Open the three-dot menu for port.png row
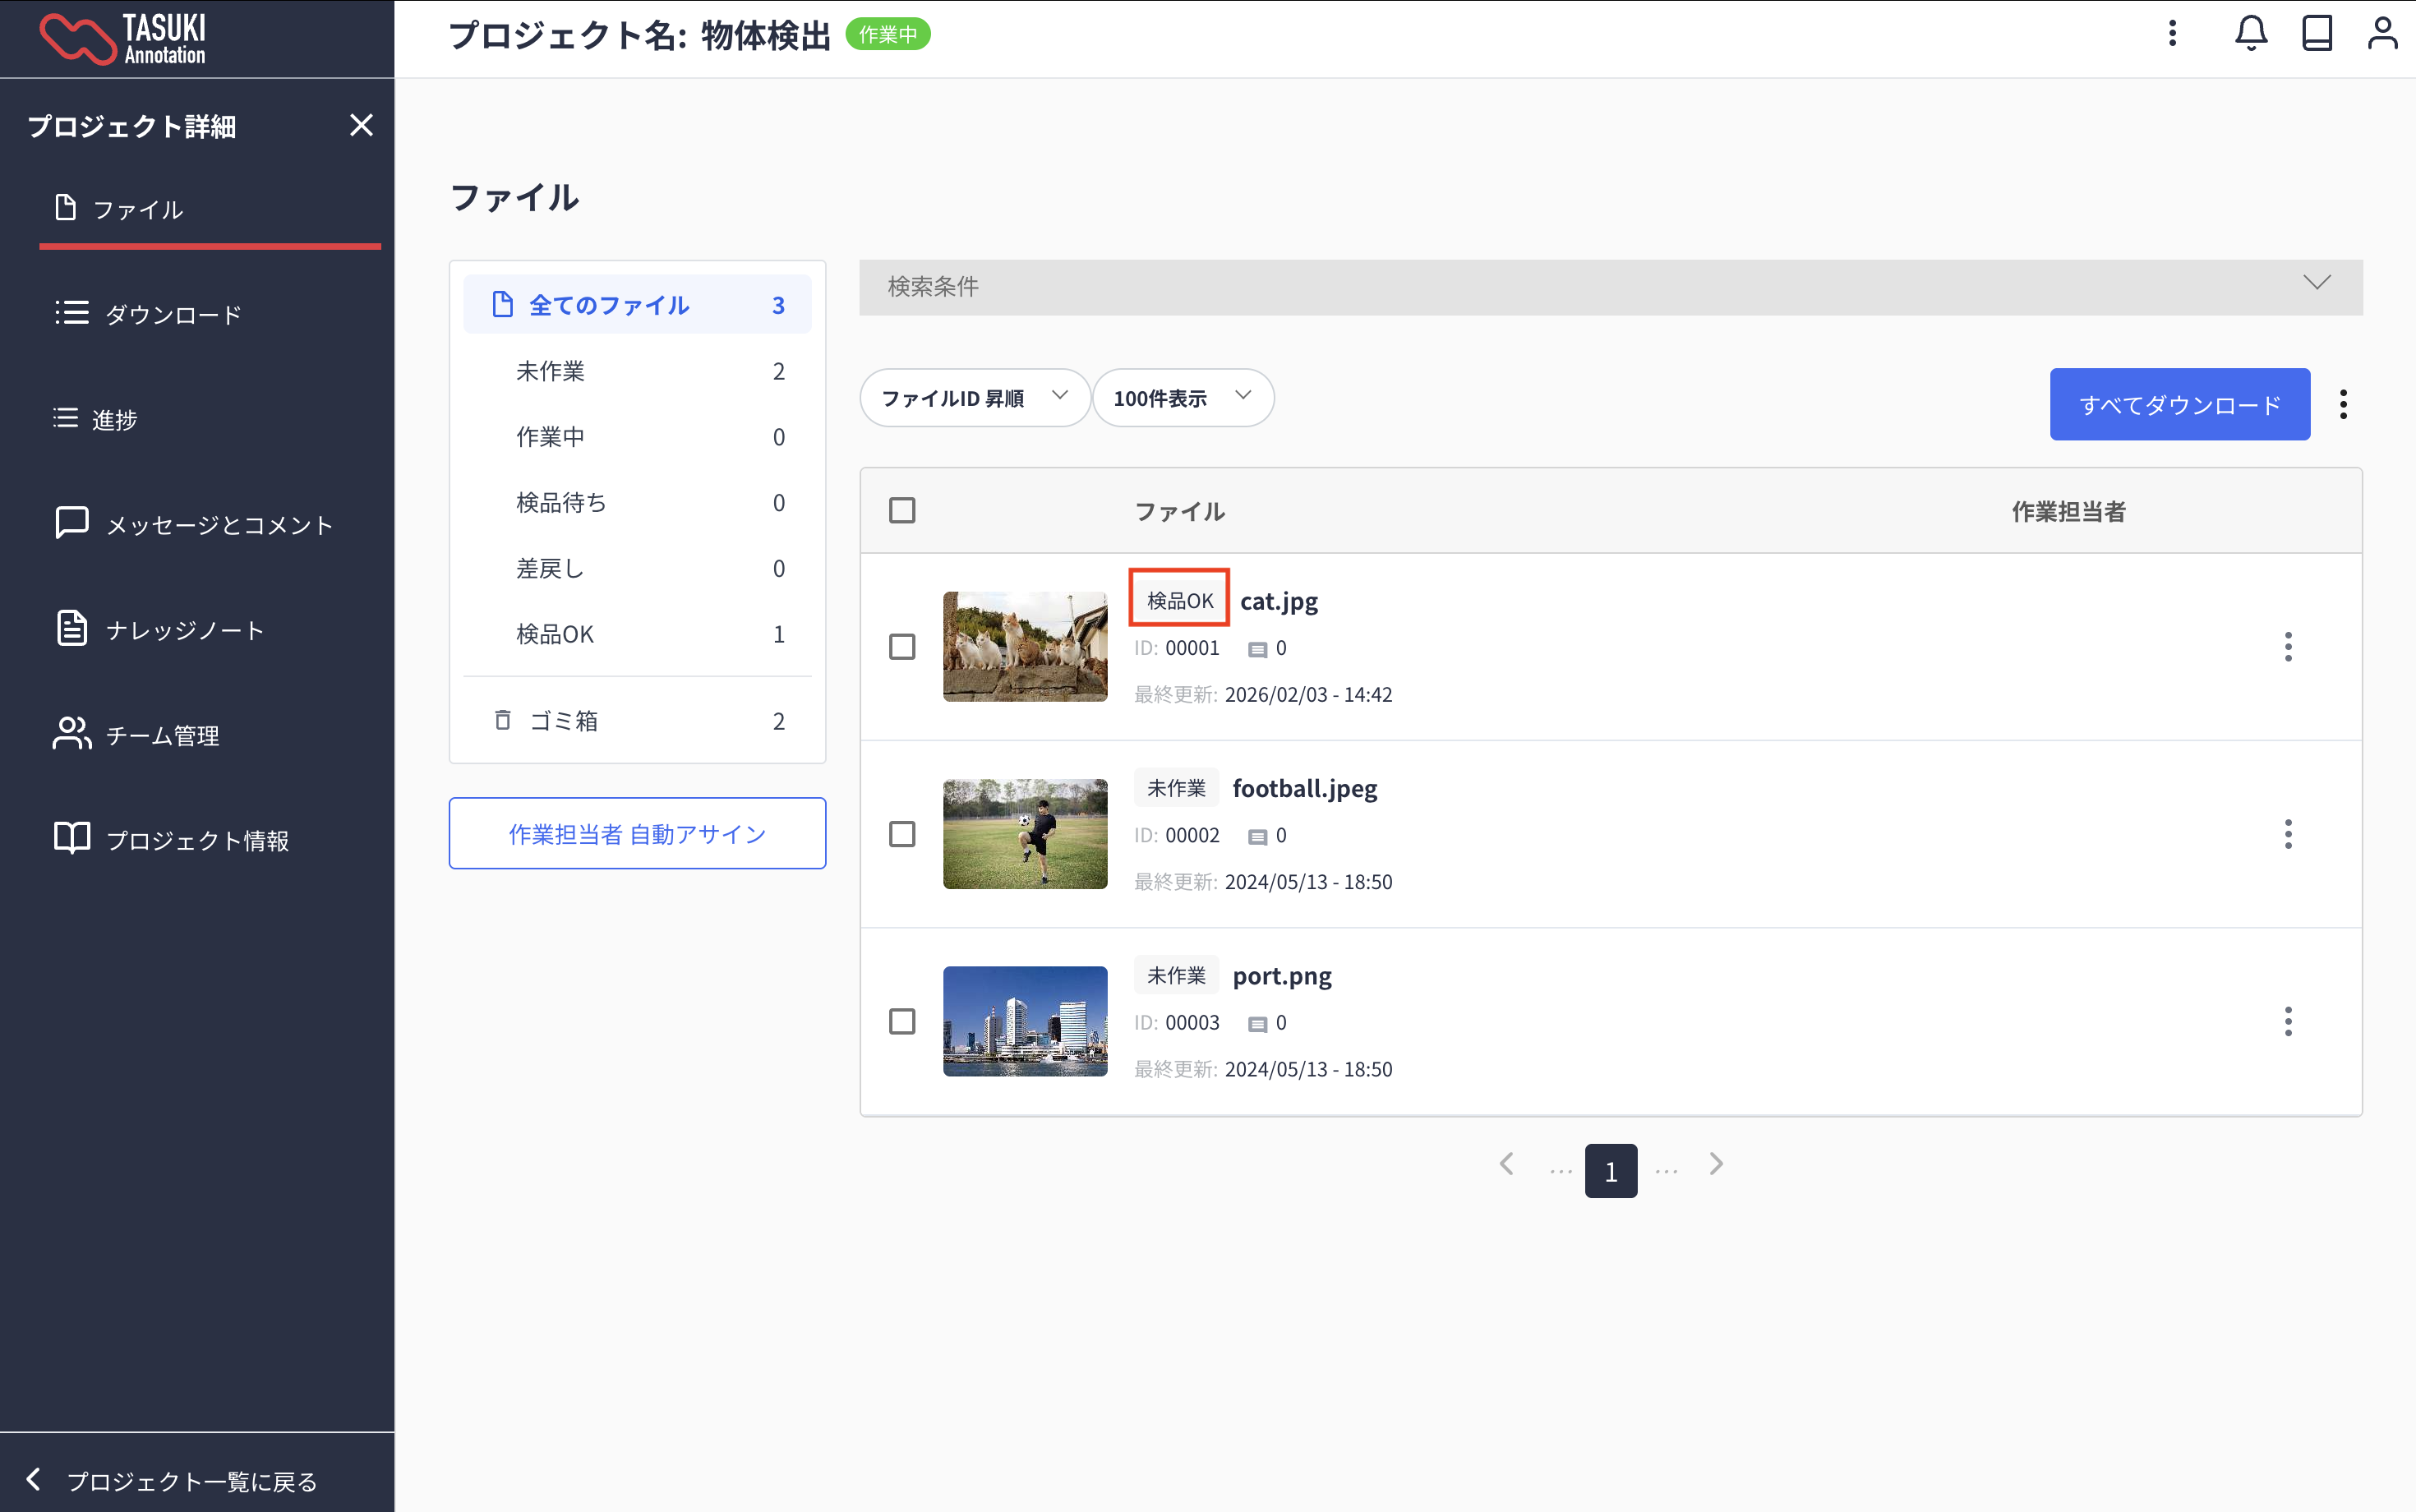Viewport: 2416px width, 1512px height. (2287, 1021)
